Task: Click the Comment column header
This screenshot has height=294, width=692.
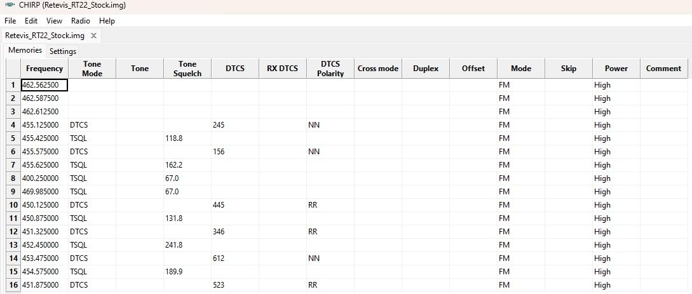Action: (x=663, y=69)
